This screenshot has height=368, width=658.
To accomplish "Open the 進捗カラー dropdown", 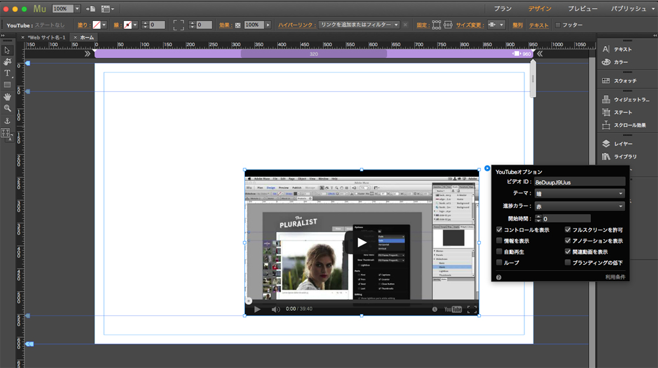I will pyautogui.click(x=579, y=206).
